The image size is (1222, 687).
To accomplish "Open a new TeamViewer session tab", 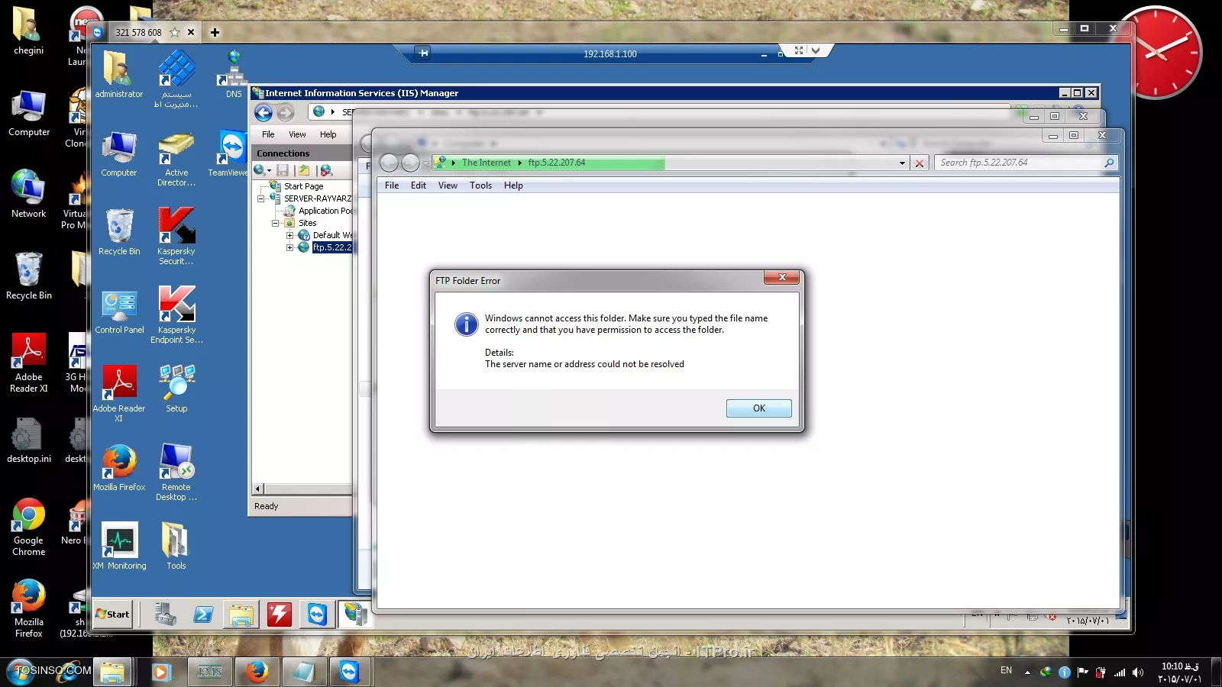I will point(215,32).
